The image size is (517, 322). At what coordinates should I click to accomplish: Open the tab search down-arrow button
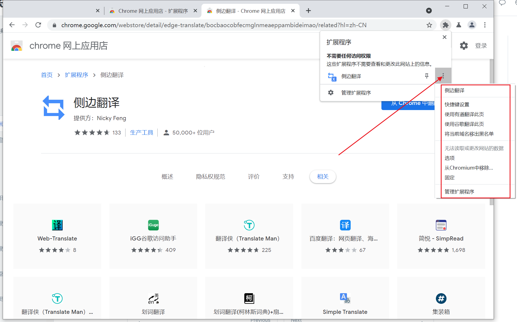point(429,11)
